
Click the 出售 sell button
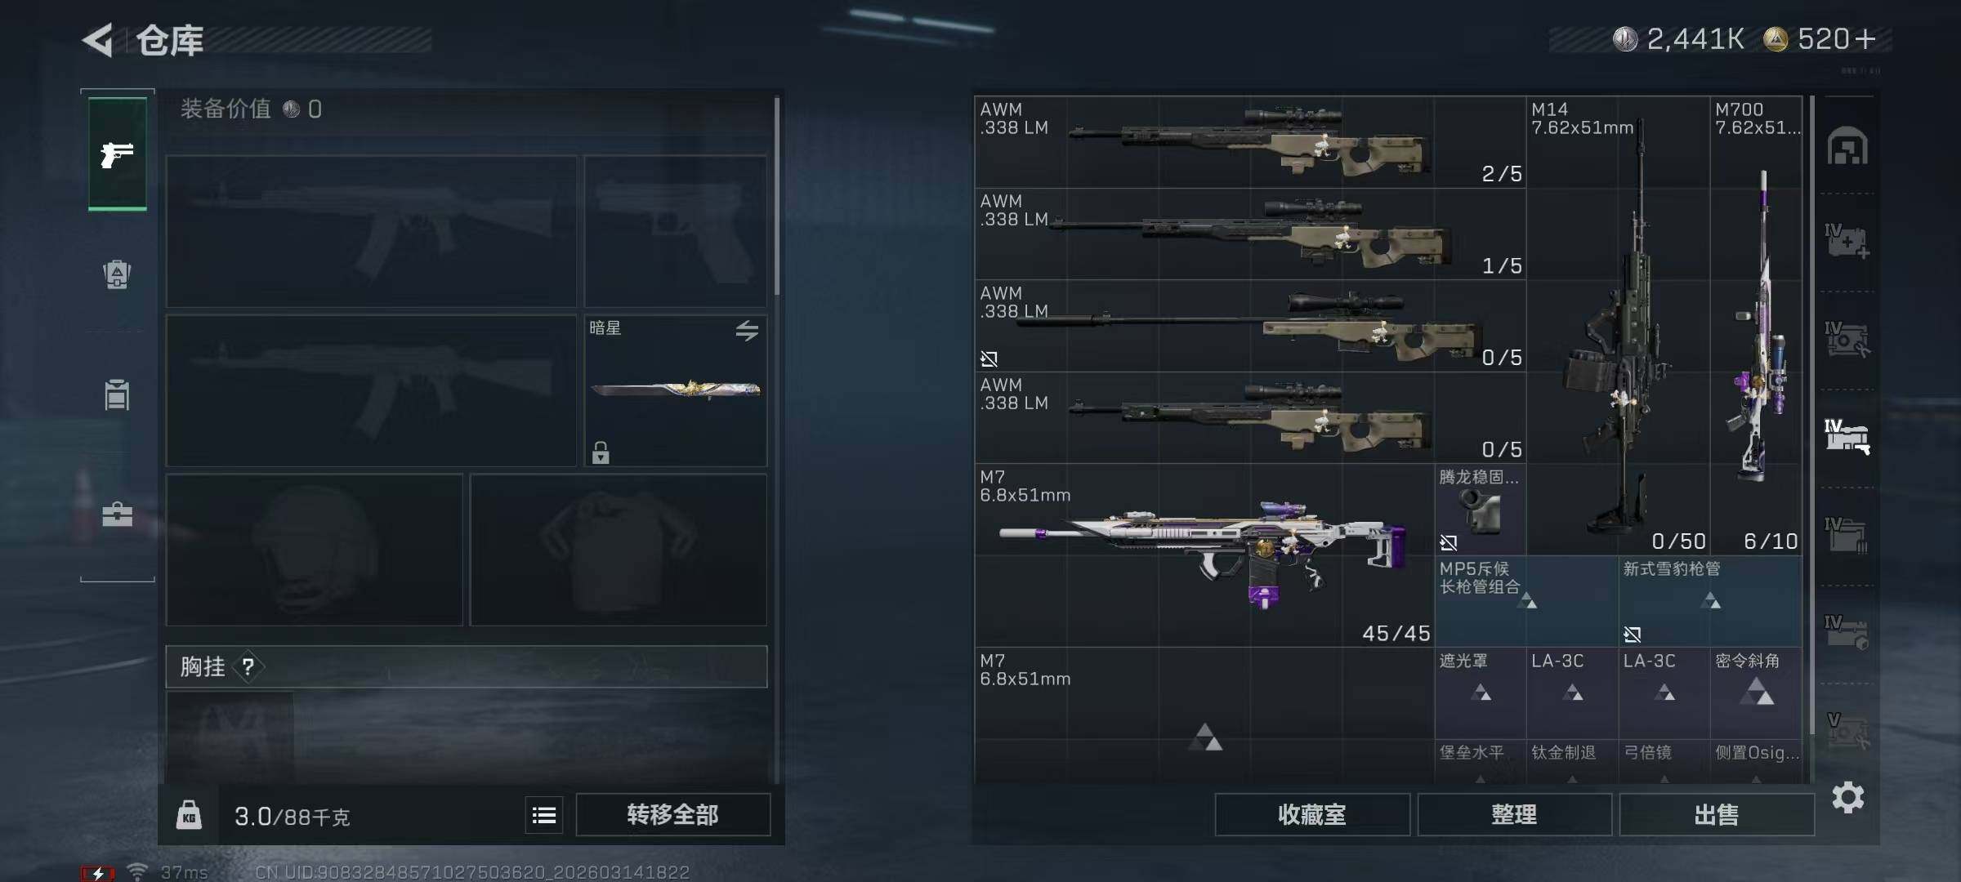(x=1716, y=815)
